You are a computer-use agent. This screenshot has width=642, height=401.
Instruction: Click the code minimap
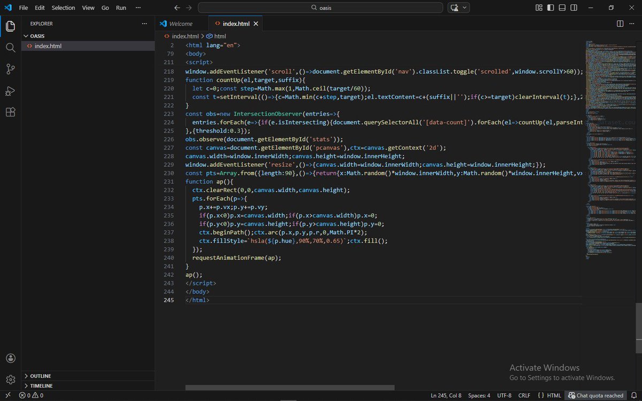[x=610, y=150]
